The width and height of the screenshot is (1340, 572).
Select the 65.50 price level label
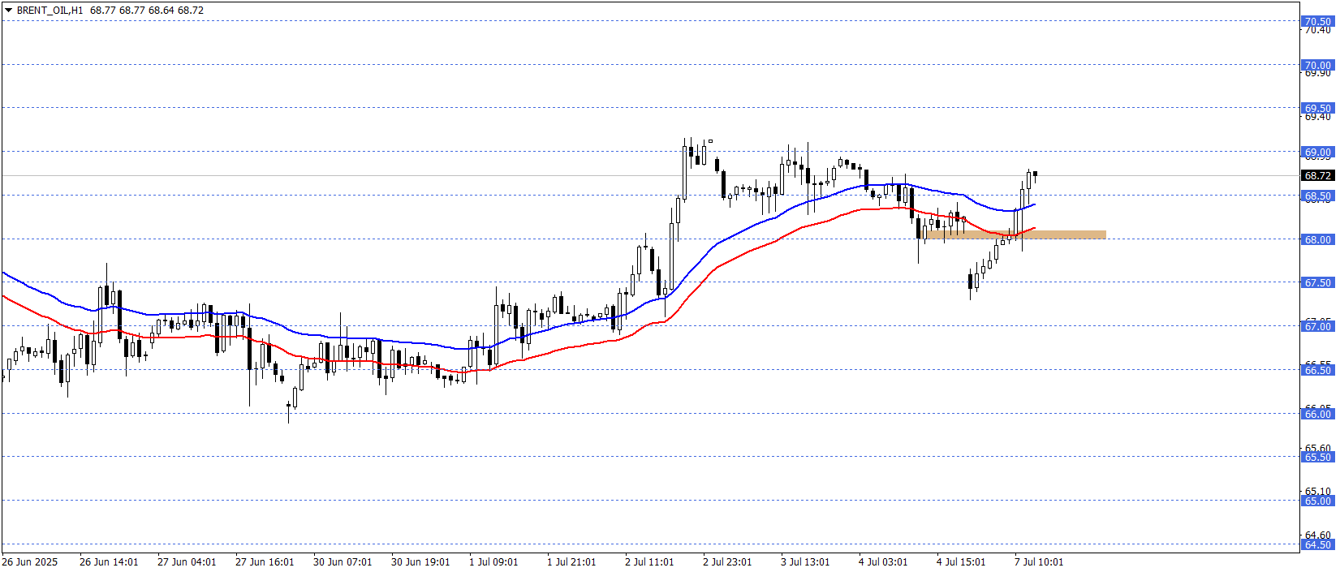(x=1317, y=457)
